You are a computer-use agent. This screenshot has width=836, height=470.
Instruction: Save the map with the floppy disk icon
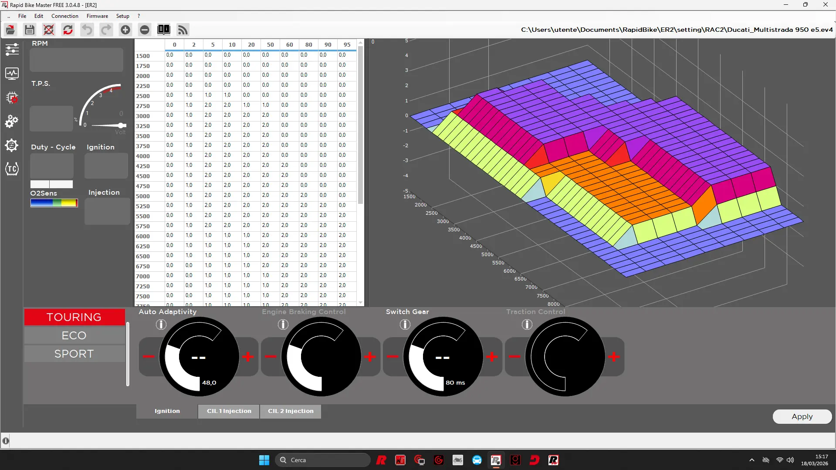point(30,30)
